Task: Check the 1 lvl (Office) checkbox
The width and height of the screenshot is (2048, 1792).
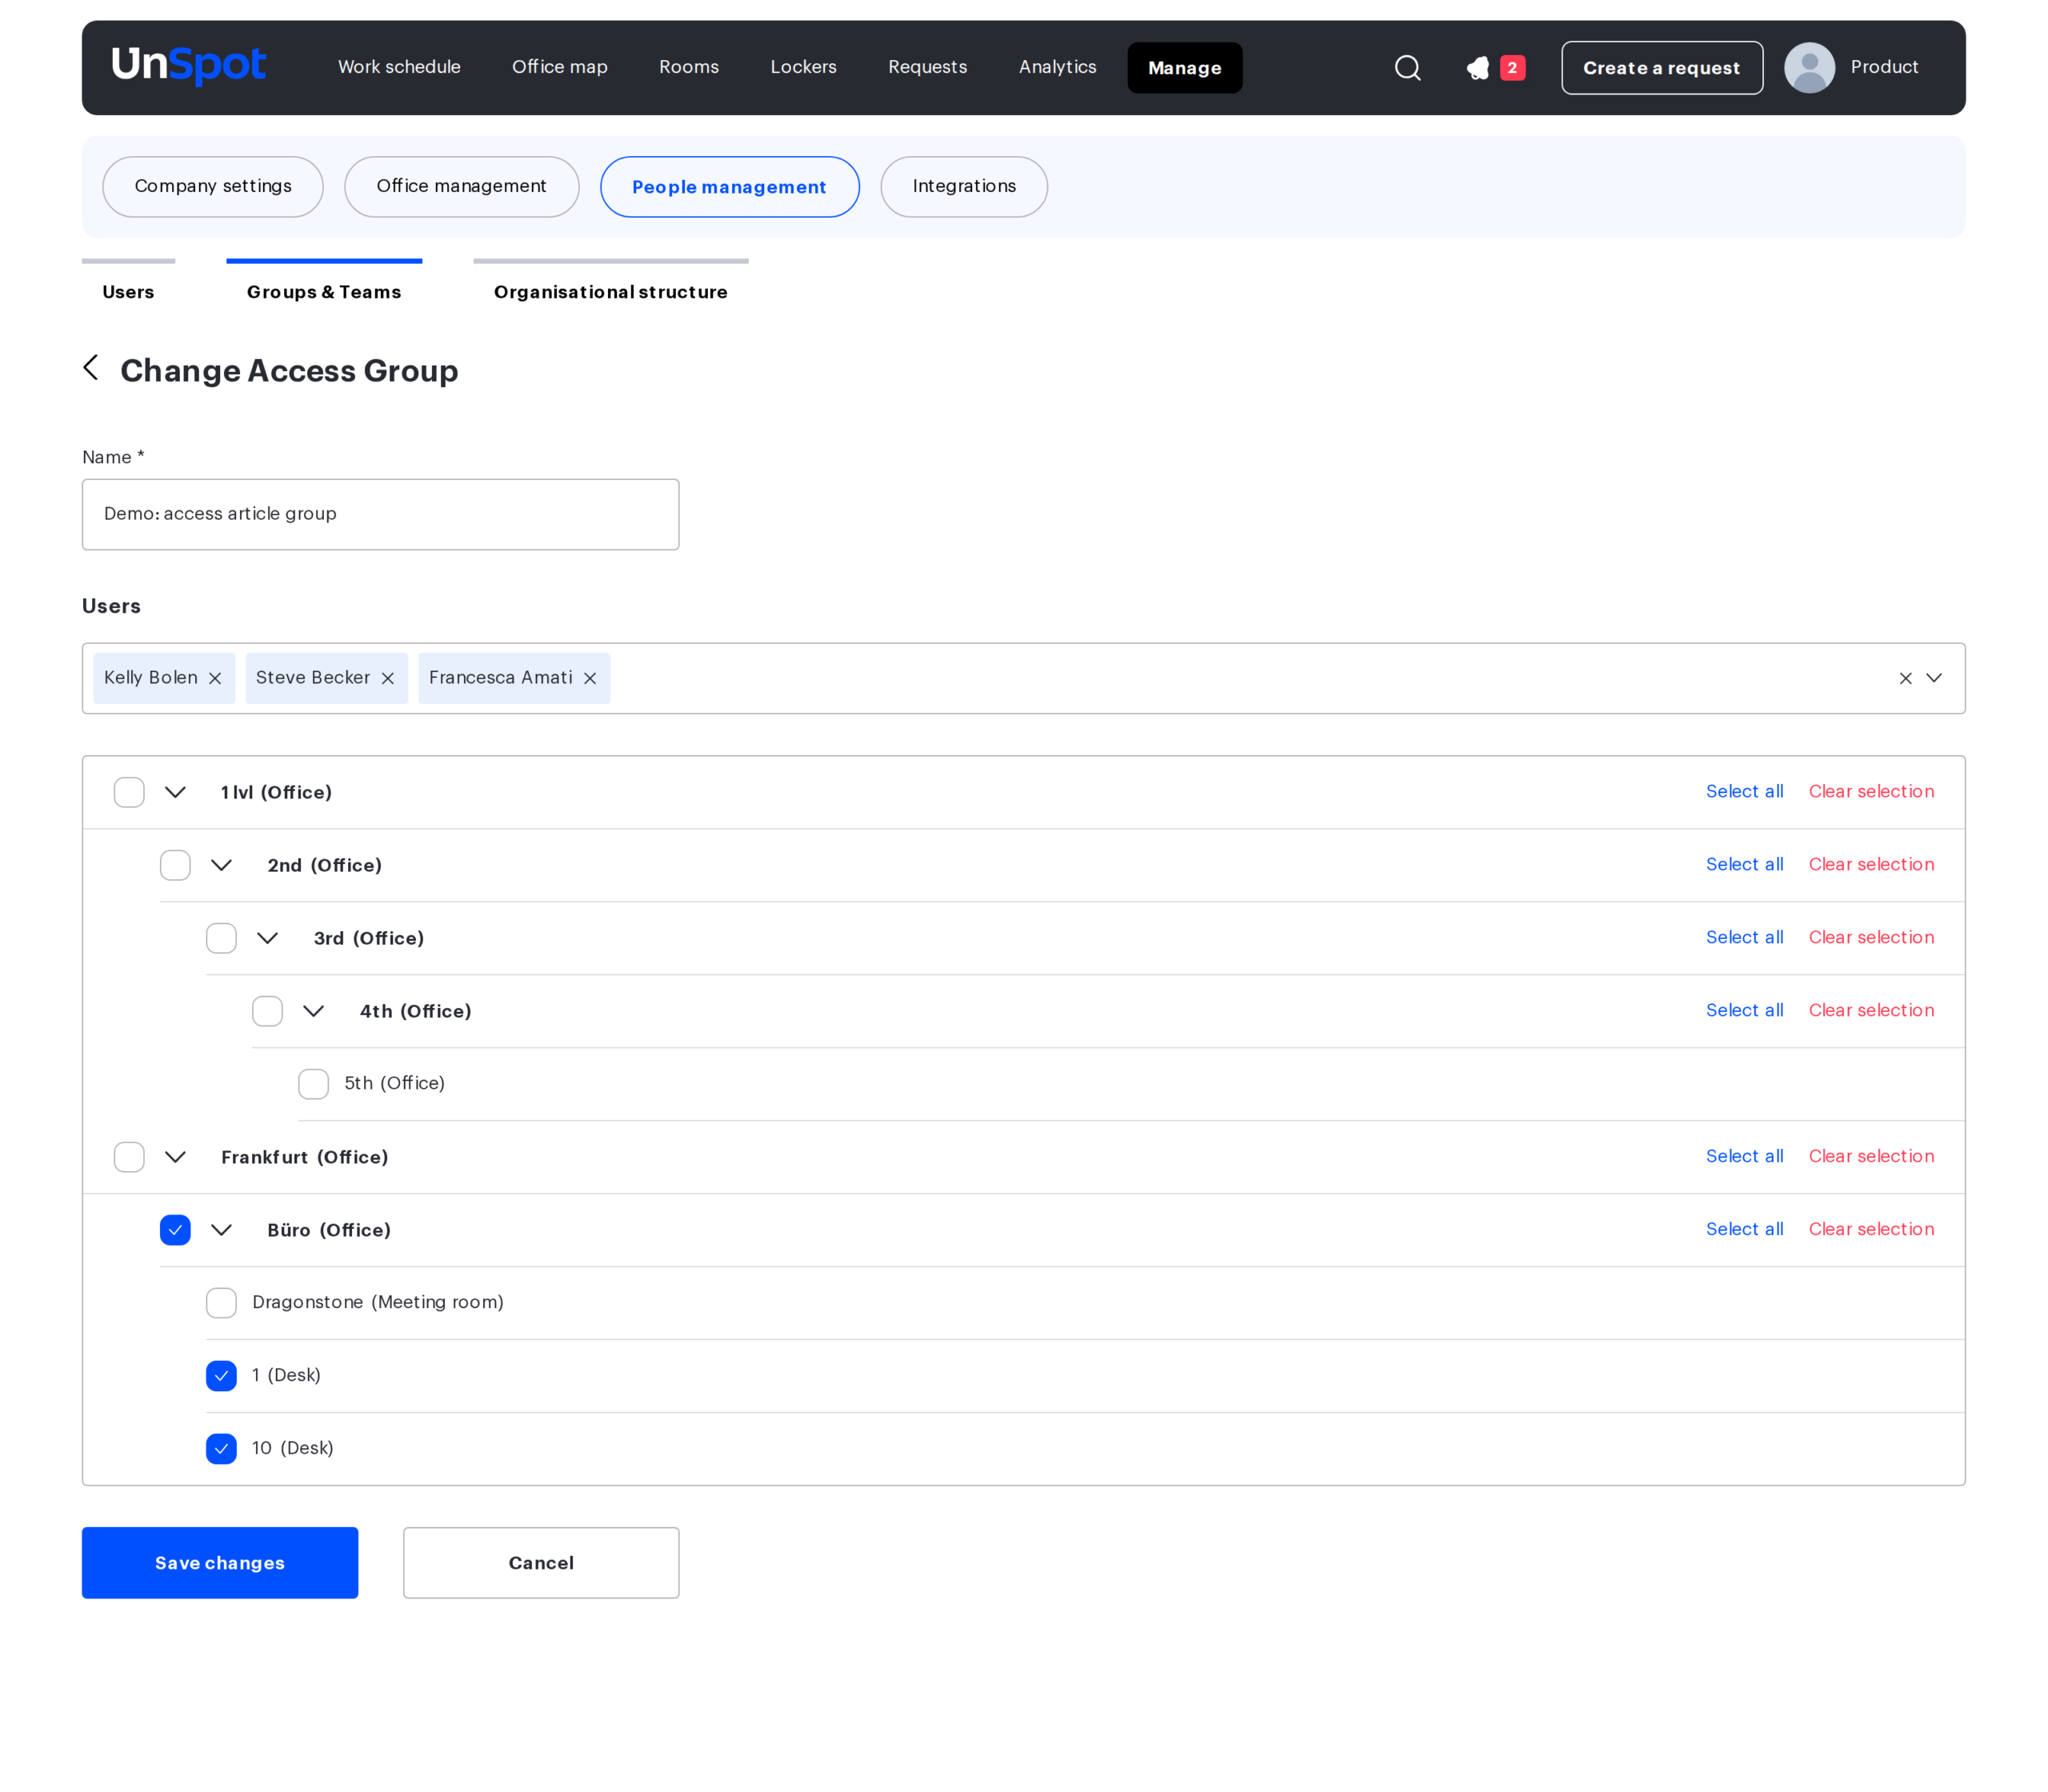Action: click(129, 792)
